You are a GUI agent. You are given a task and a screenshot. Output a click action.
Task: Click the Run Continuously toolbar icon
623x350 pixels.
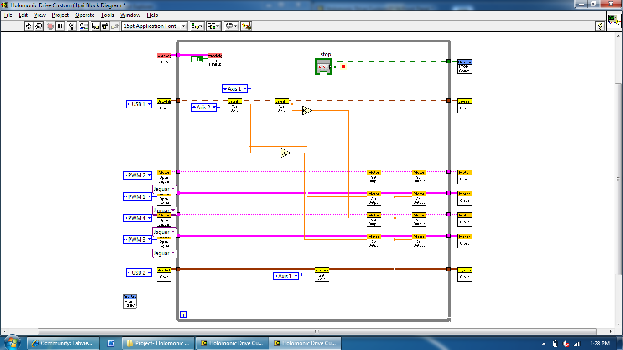pos(39,26)
